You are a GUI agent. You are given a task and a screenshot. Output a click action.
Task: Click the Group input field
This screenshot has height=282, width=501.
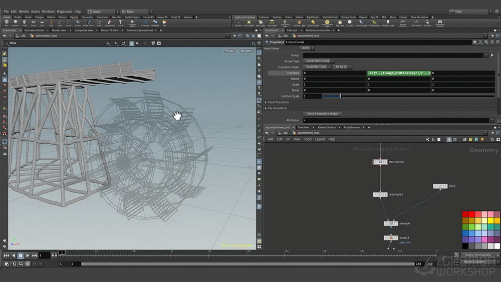[393, 55]
